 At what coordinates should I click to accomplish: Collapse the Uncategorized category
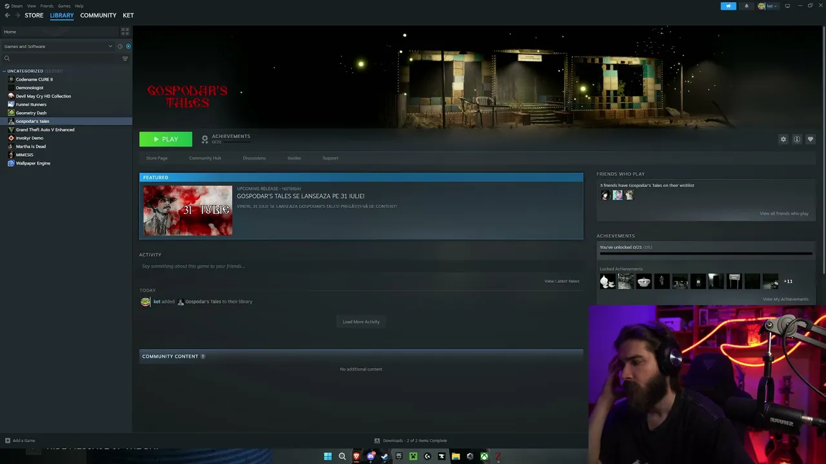pyautogui.click(x=5, y=71)
